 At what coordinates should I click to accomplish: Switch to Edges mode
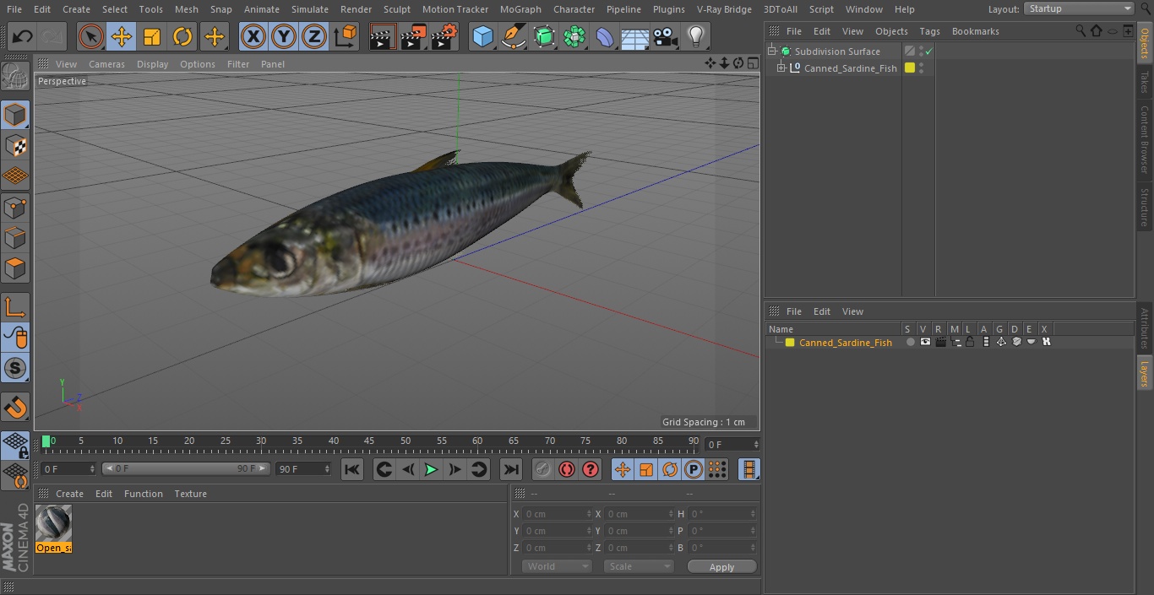(15, 238)
